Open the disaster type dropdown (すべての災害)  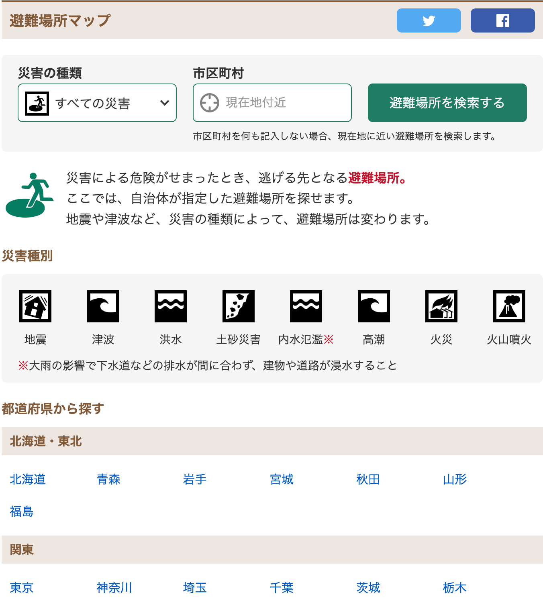97,103
